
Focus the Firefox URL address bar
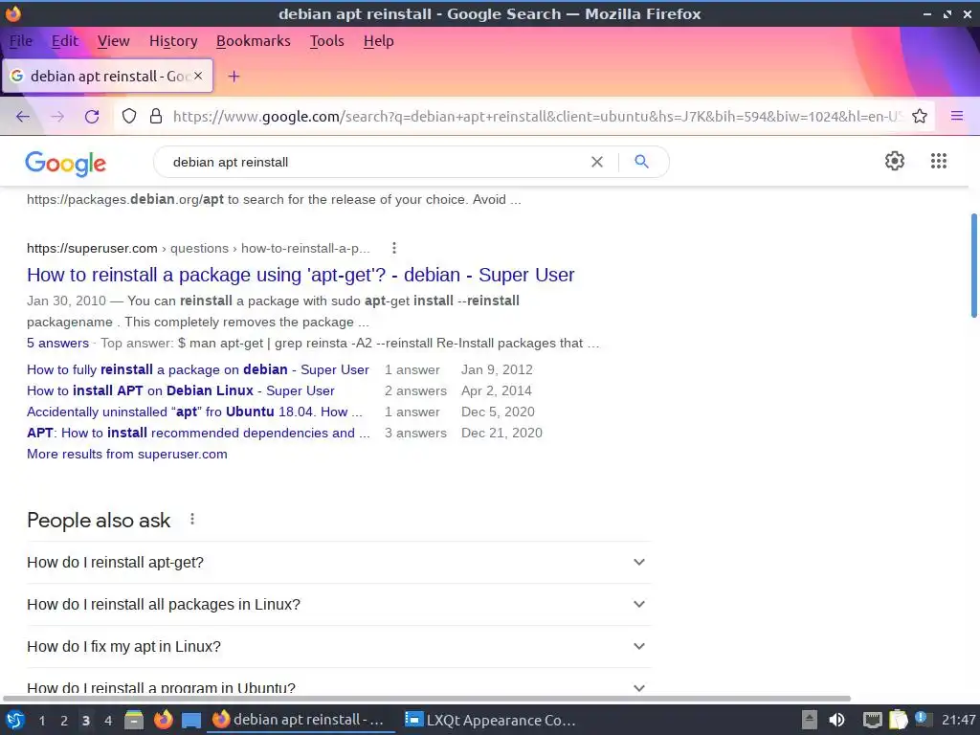[538, 116]
